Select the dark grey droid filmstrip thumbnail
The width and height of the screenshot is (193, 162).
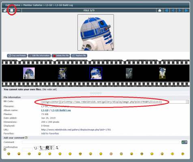coord(129,73)
